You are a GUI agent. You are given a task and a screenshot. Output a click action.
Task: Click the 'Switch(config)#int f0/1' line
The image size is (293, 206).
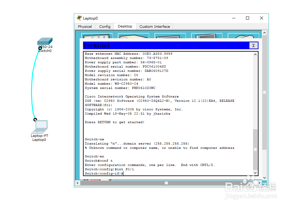point(109,169)
